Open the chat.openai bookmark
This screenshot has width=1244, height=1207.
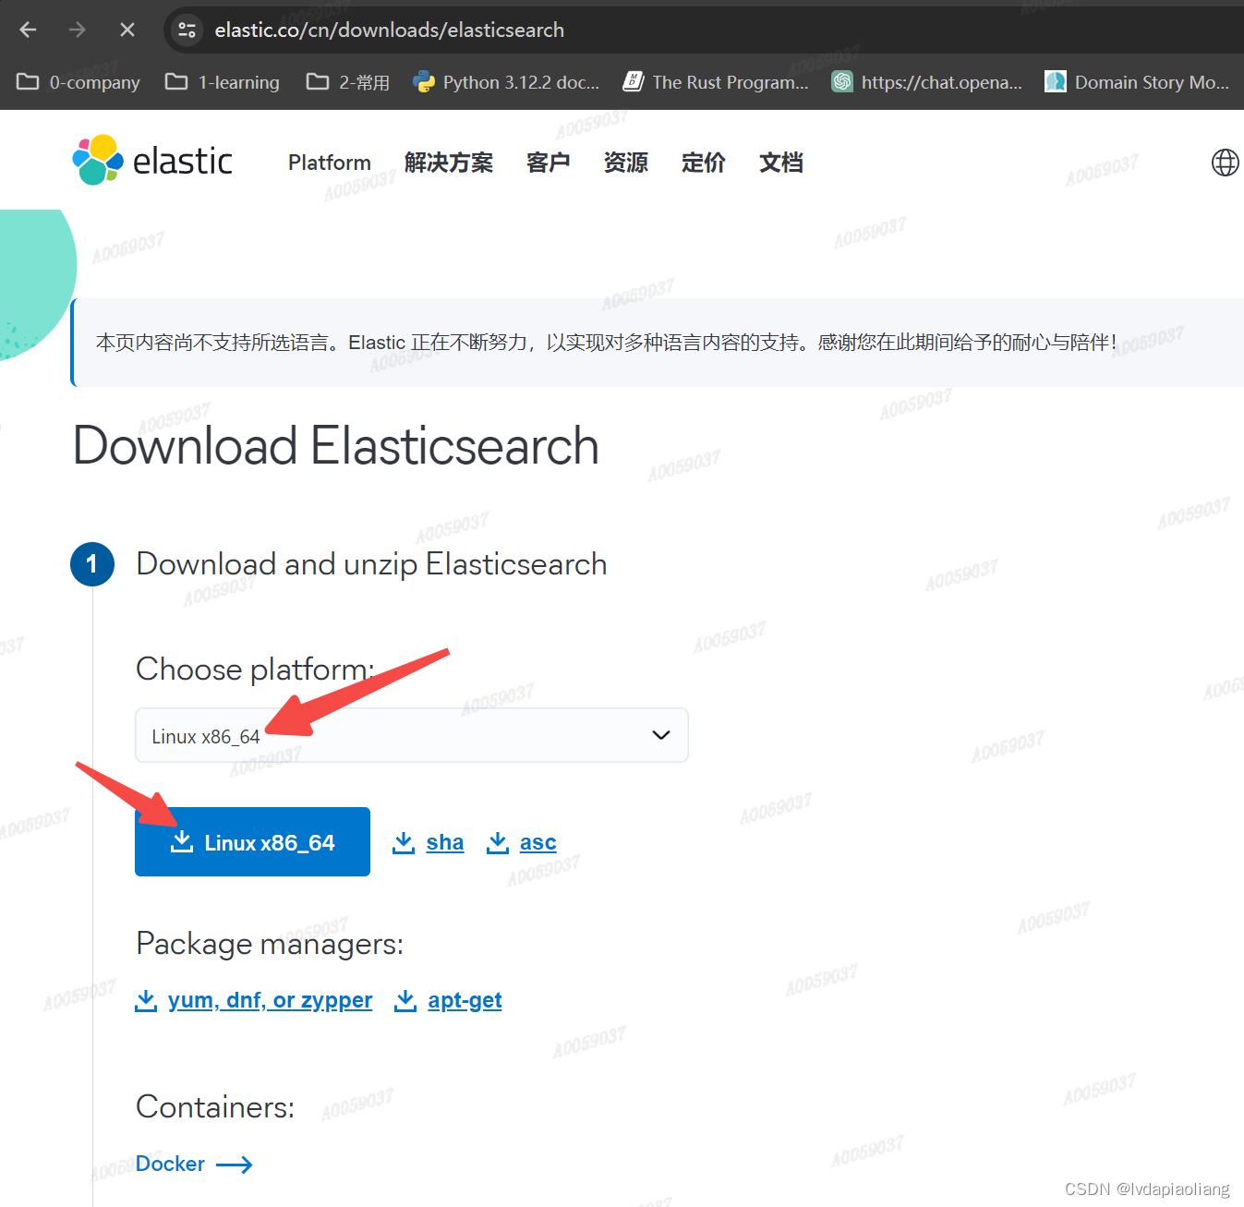[926, 81]
